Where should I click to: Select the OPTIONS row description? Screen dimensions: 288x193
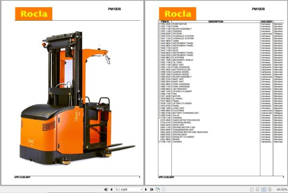[x=177, y=34]
